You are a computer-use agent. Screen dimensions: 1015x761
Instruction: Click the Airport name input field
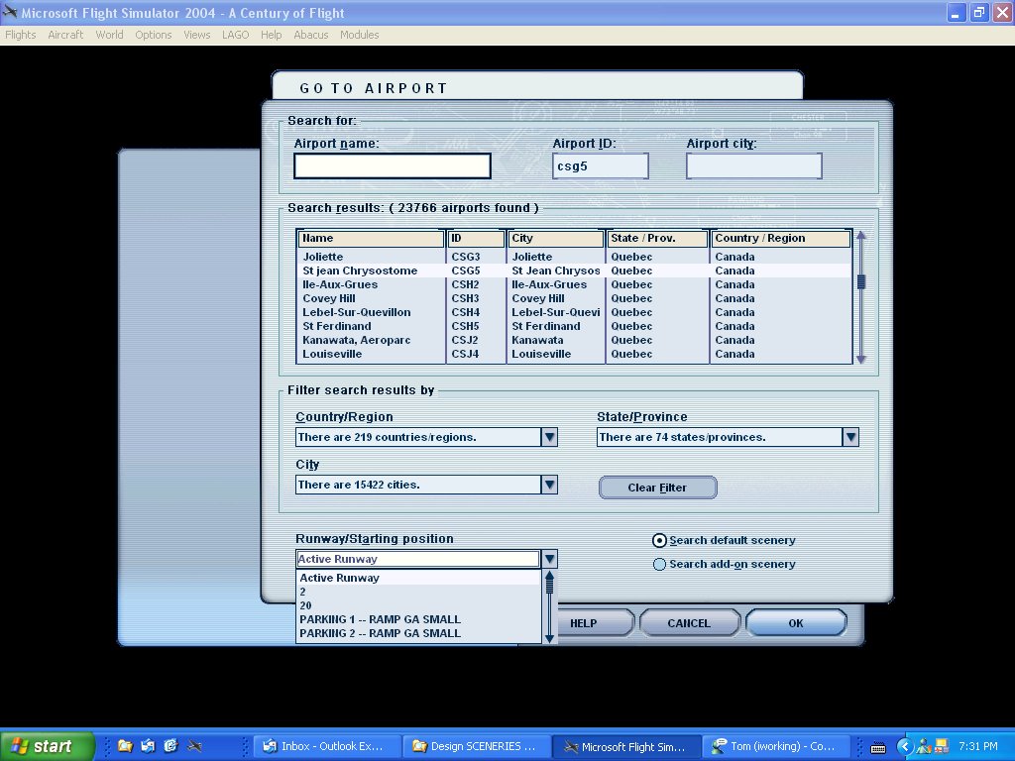[393, 165]
